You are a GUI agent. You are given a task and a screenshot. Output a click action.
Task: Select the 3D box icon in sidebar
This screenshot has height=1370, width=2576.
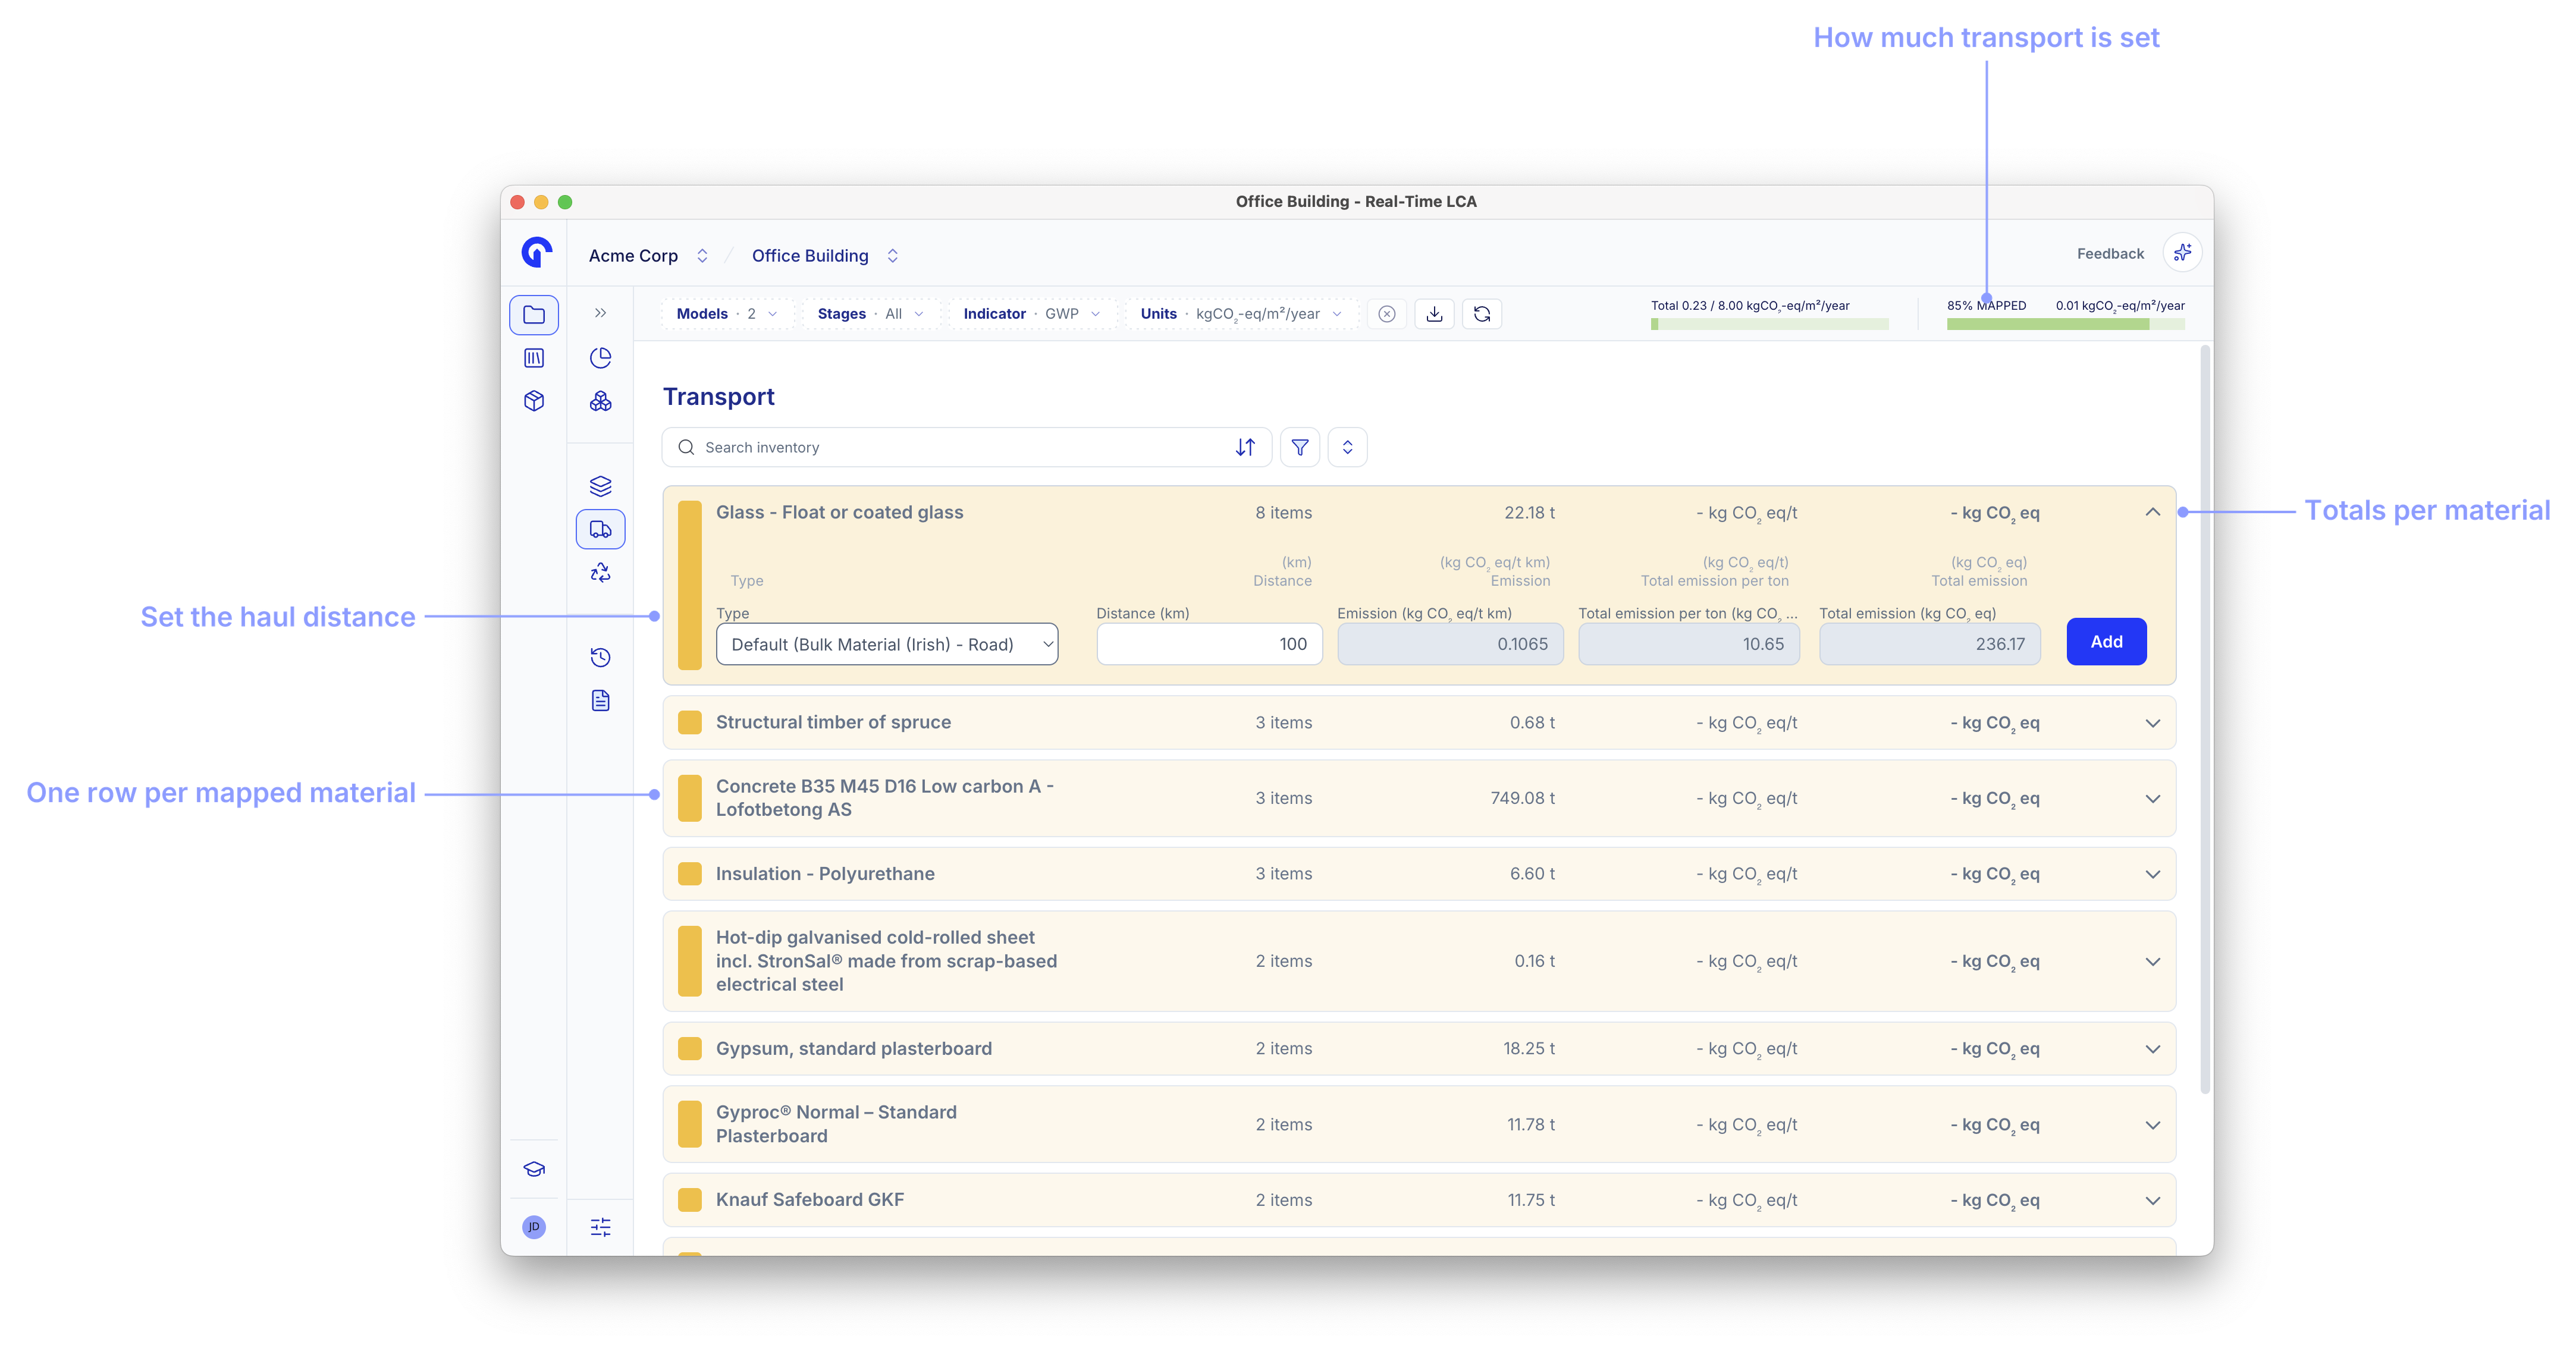click(534, 401)
